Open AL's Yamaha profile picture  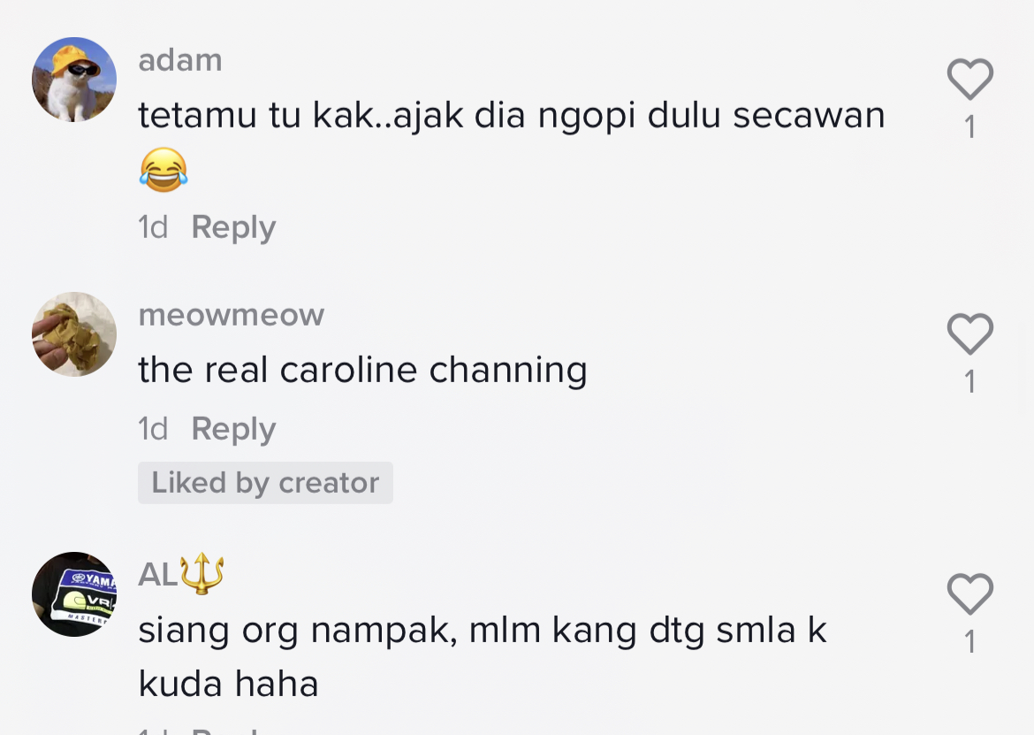tap(74, 593)
